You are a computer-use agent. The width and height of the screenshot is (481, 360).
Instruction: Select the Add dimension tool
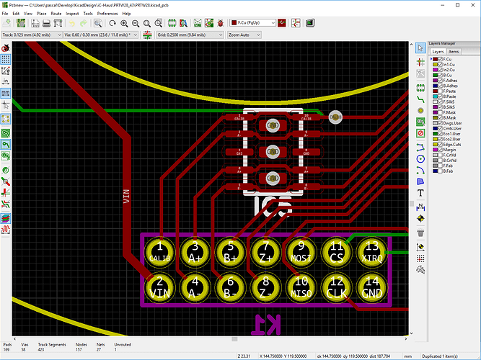click(420, 207)
